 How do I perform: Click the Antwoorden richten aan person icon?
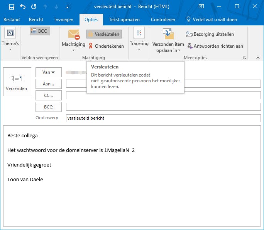coord(190,46)
